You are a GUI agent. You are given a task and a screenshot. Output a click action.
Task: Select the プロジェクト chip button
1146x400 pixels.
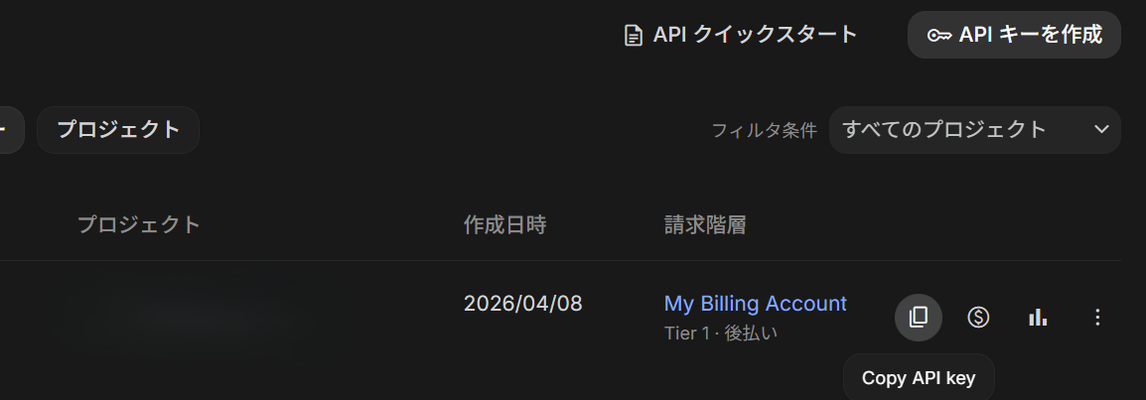click(x=118, y=130)
